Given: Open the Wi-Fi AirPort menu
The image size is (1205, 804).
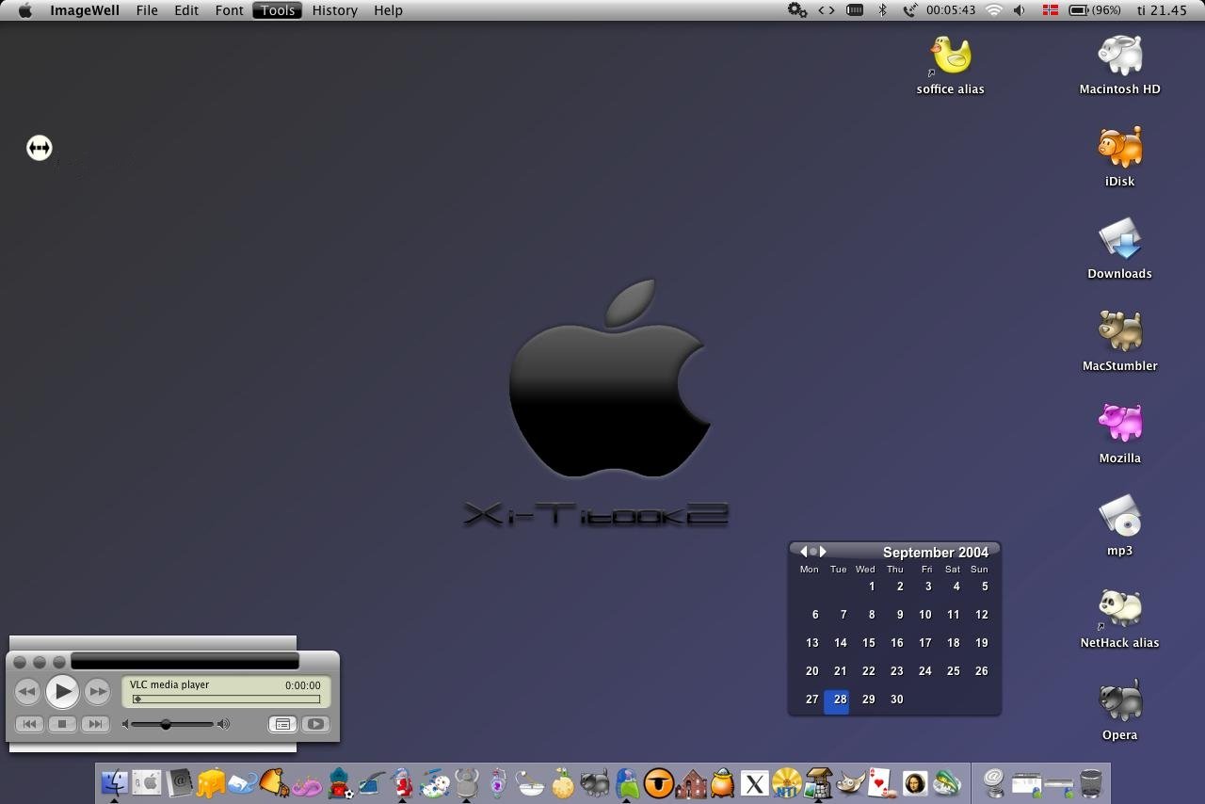Looking at the screenshot, I should coord(994,10).
